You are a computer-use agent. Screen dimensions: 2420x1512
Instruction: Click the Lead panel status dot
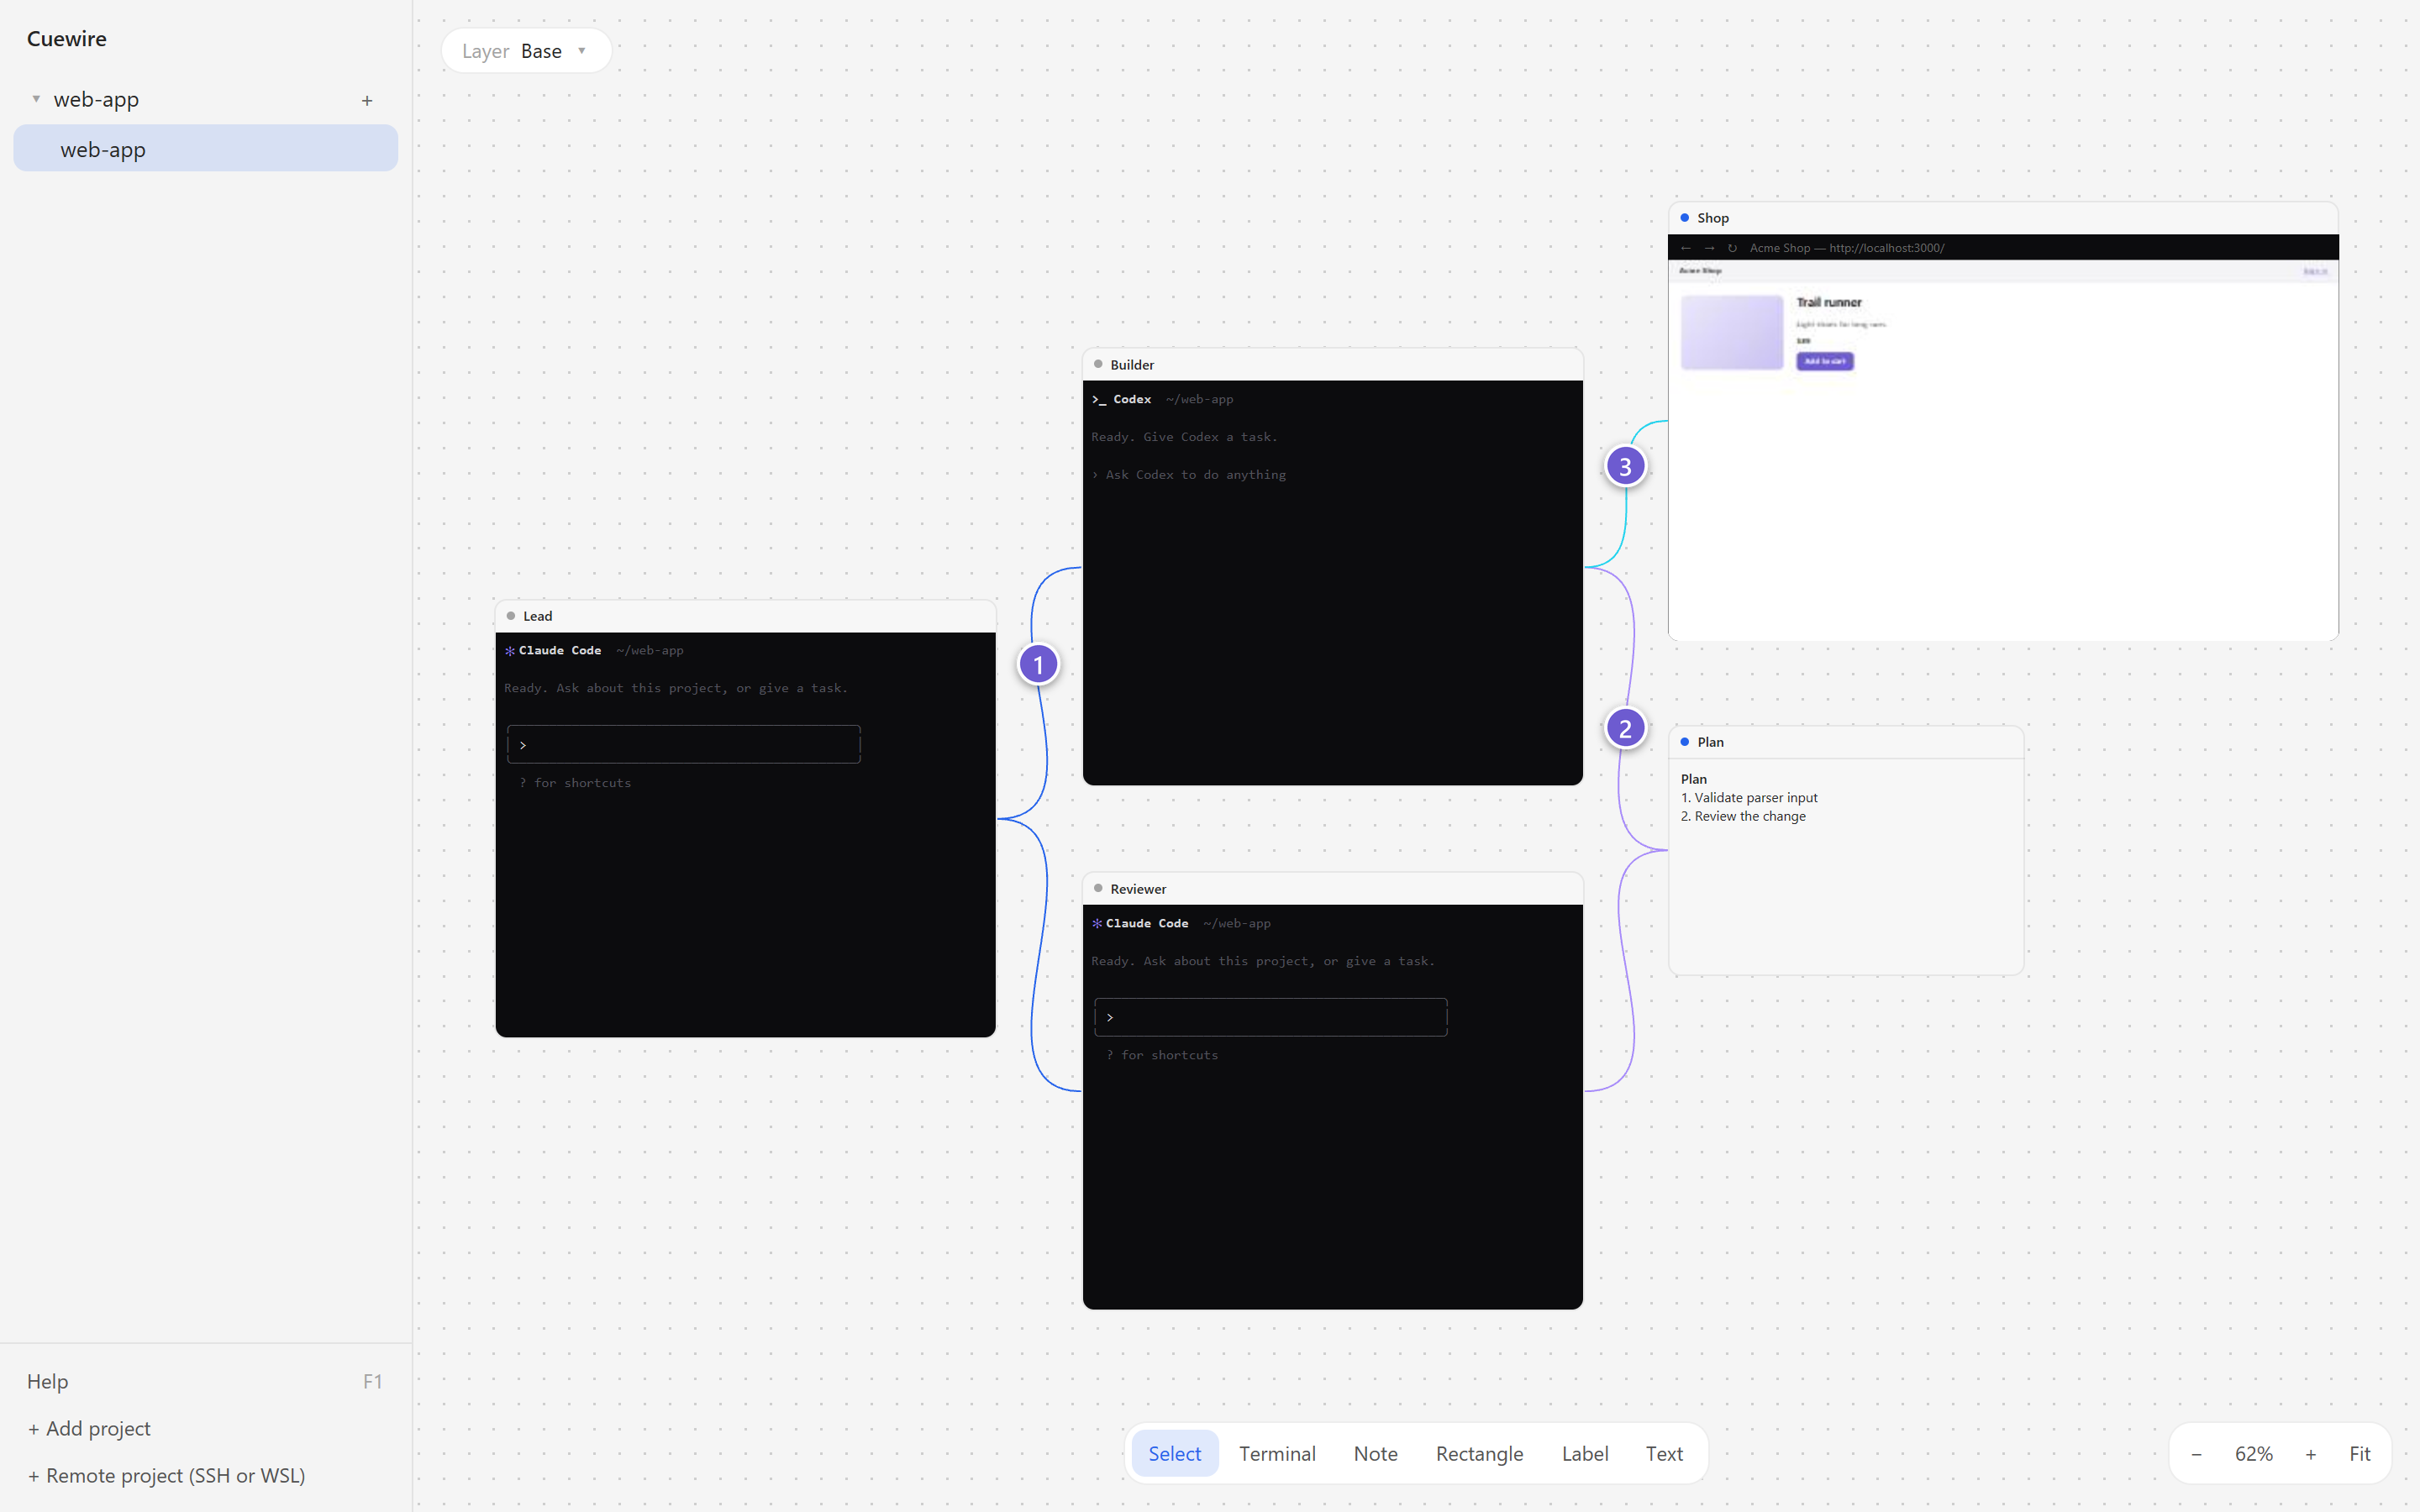coord(511,616)
